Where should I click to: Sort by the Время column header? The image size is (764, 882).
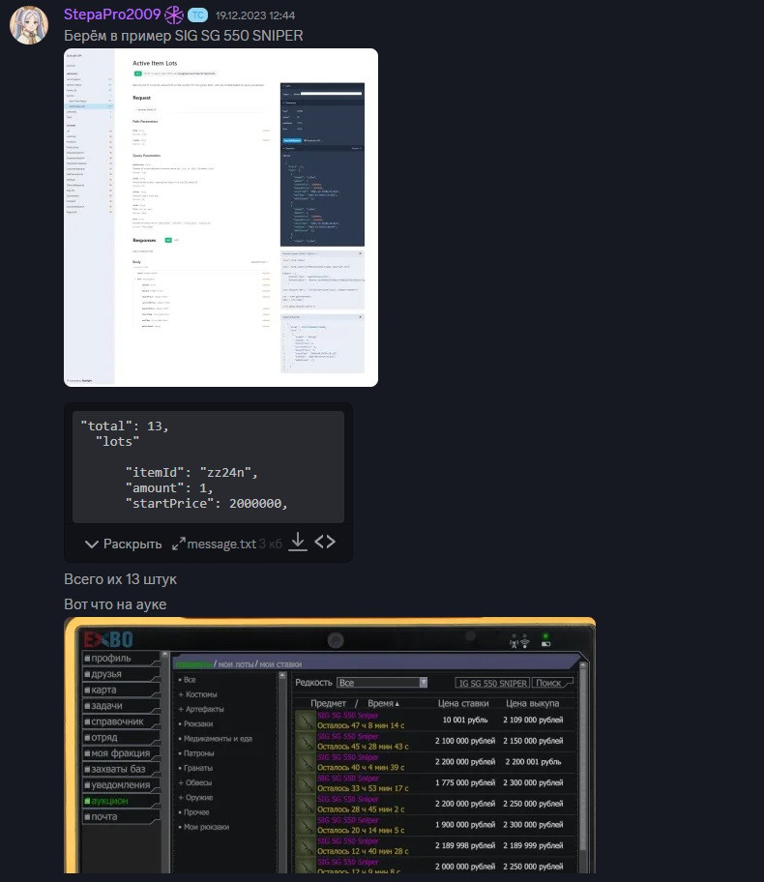tap(383, 703)
